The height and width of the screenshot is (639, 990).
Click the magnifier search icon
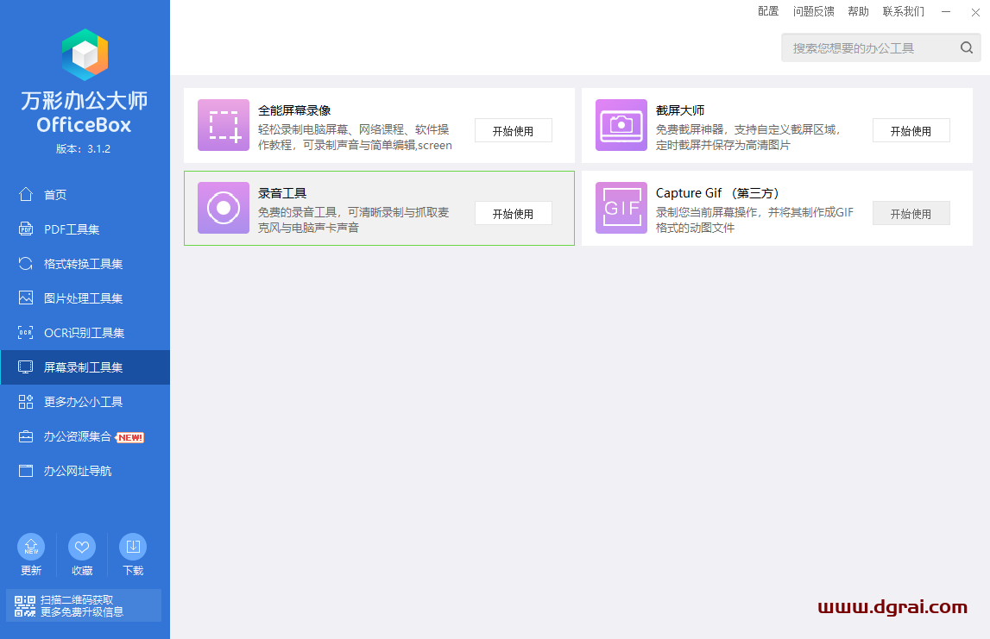tap(967, 48)
